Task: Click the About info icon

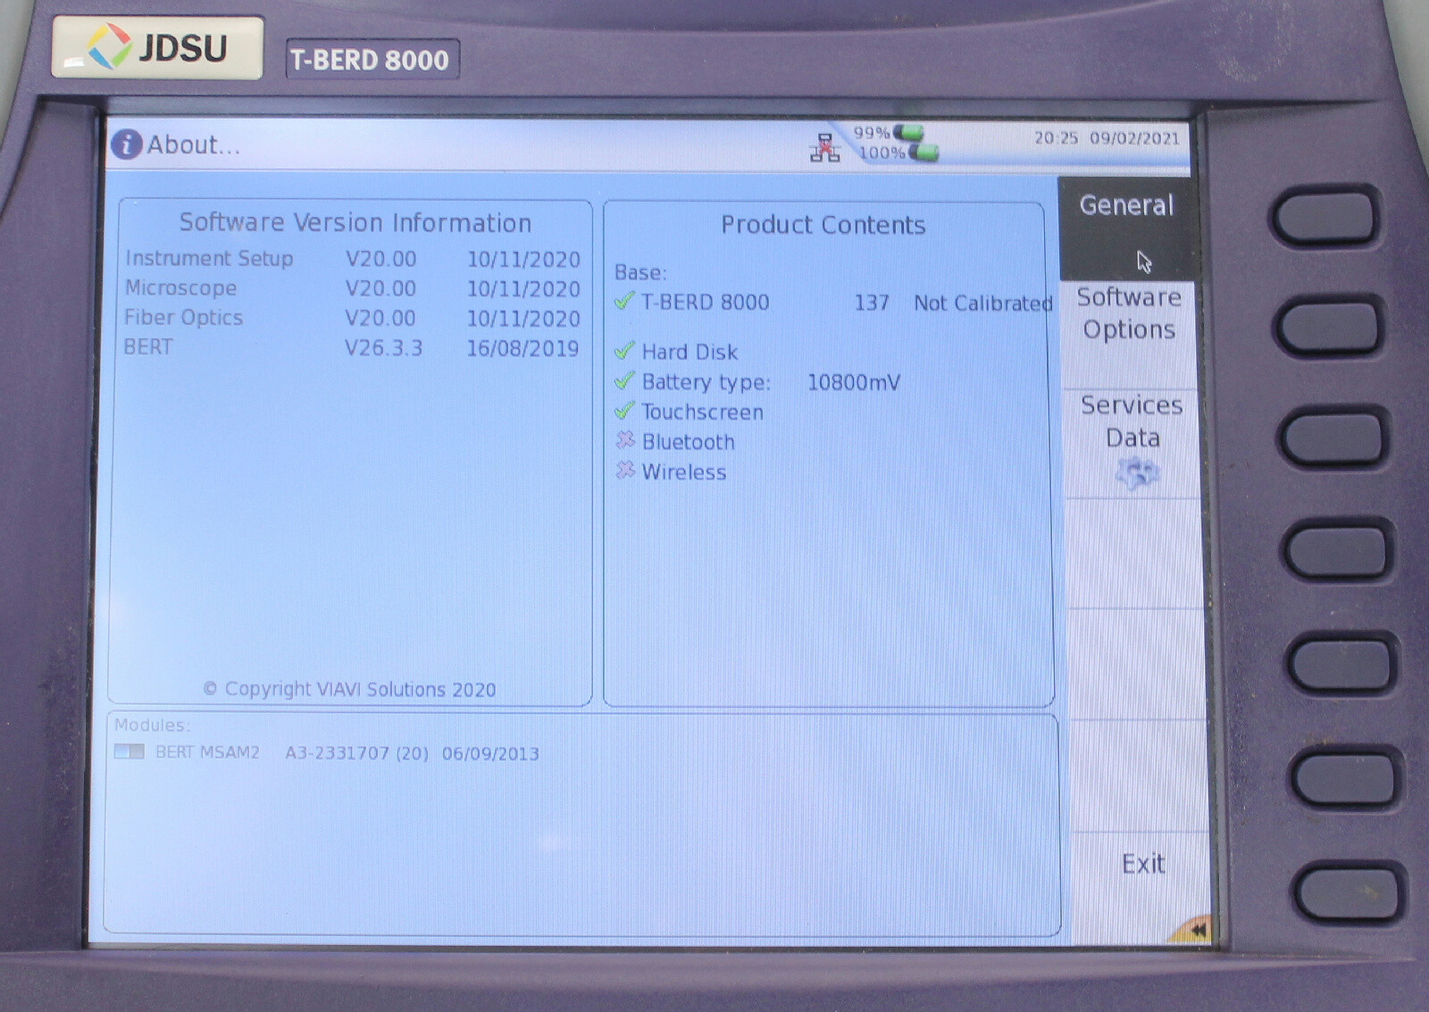Action: (126, 144)
